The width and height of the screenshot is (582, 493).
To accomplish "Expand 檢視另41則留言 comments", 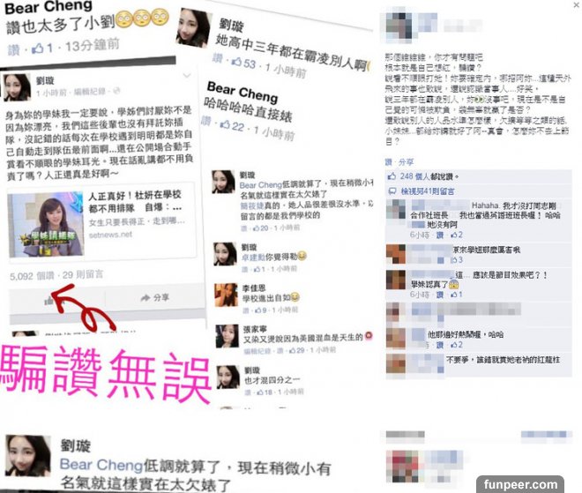I will 427,191.
